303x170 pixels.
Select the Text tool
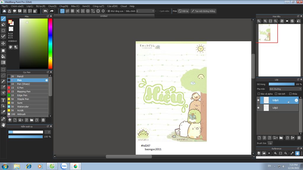point(3,100)
